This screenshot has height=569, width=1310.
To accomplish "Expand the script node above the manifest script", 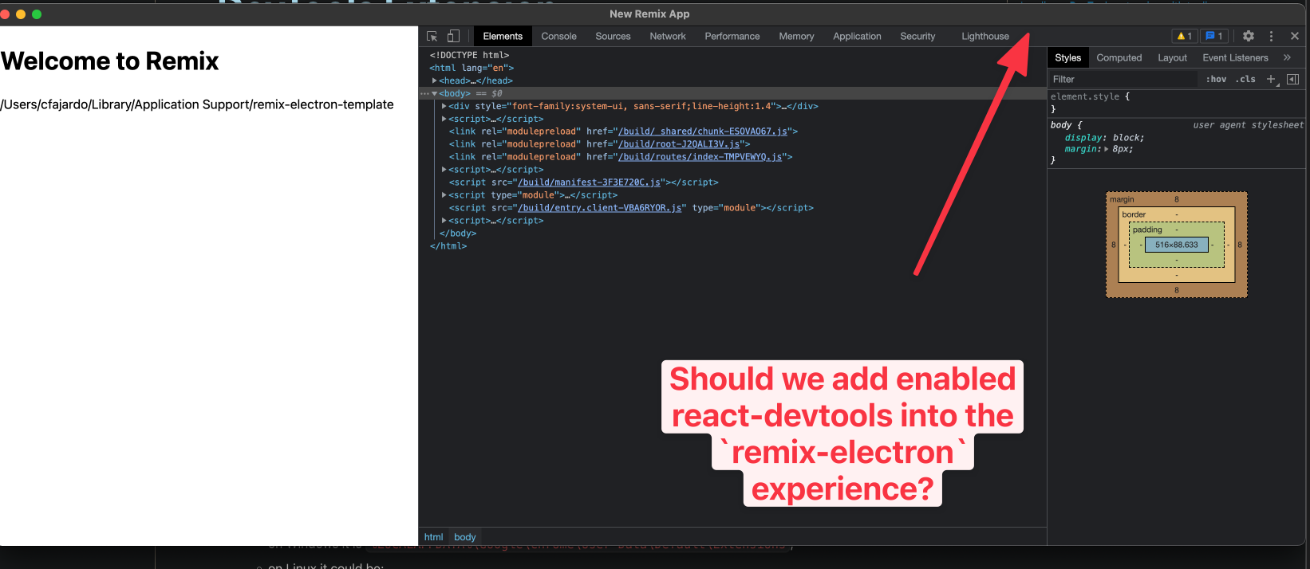I will pos(444,170).
